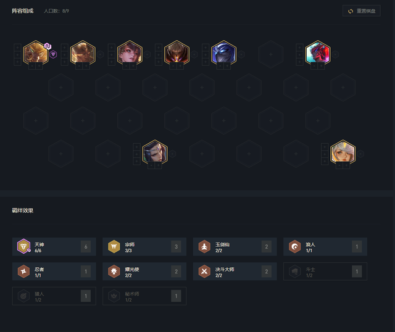The width and height of the screenshot is (395, 332).
Task: Select the blue armored ninja champion portrait
Action: tap(223, 53)
